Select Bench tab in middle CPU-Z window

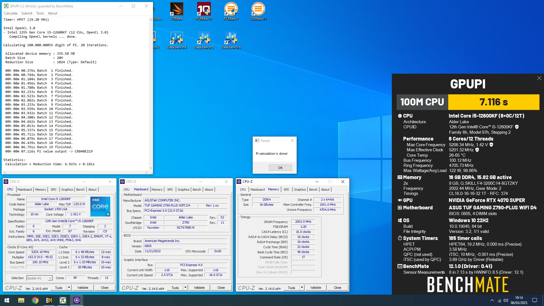coord(197,190)
